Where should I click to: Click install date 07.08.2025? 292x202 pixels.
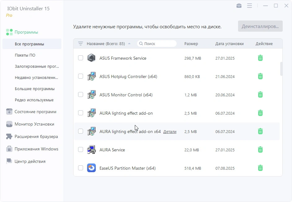click(x=225, y=168)
